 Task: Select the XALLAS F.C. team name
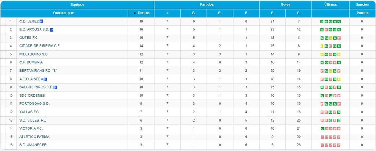pyautogui.click(x=29, y=112)
